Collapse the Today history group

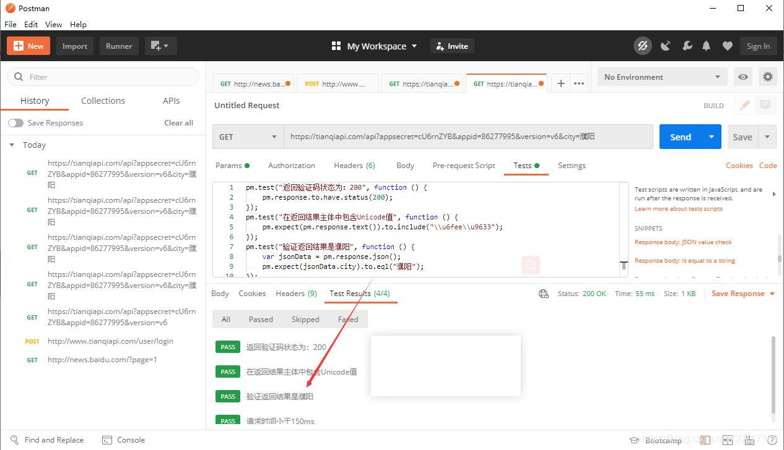[11, 145]
